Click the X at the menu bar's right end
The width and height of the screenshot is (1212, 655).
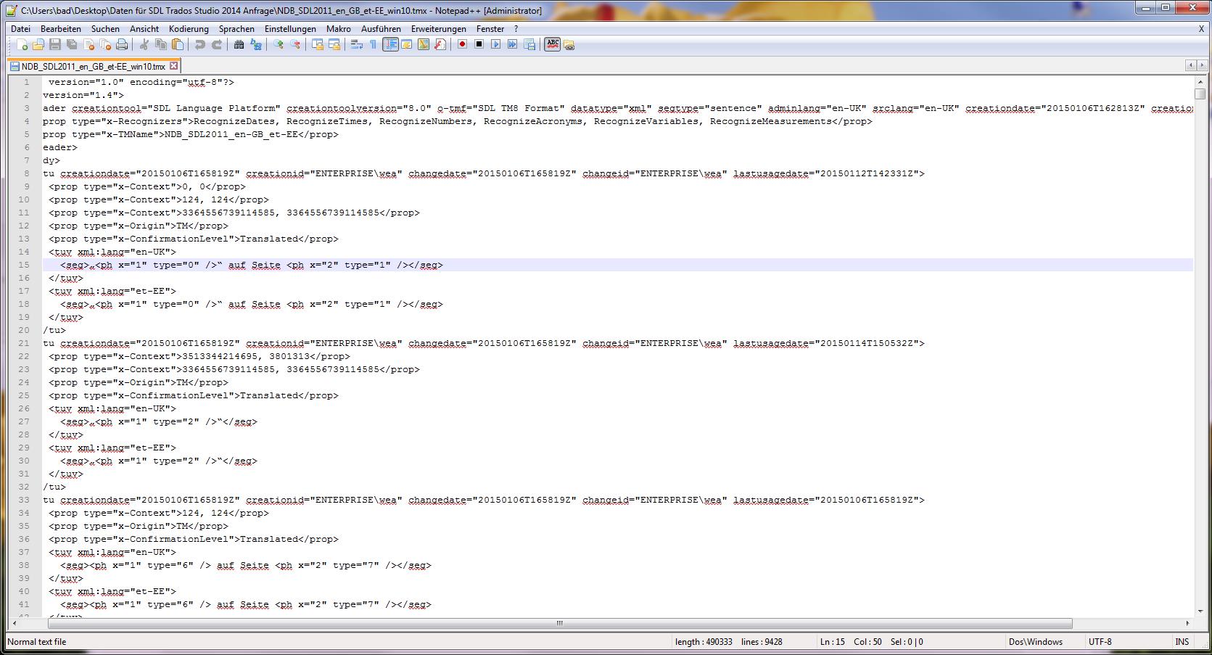click(x=1201, y=29)
